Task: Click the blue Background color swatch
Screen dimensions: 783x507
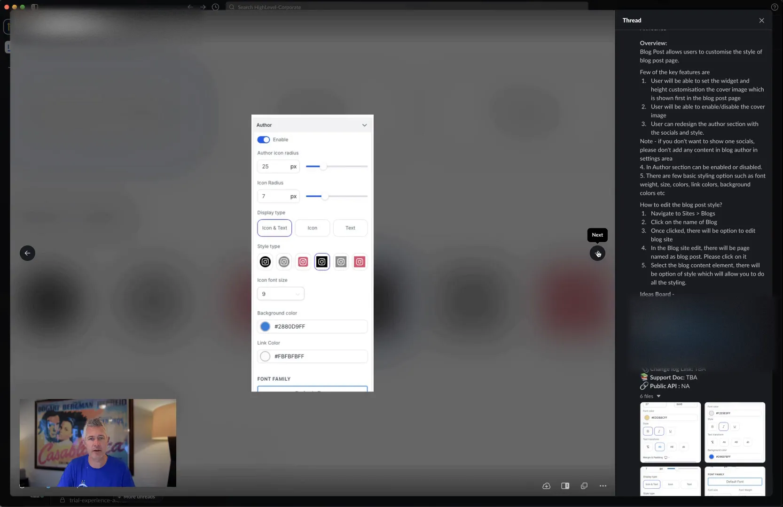Action: pyautogui.click(x=265, y=327)
